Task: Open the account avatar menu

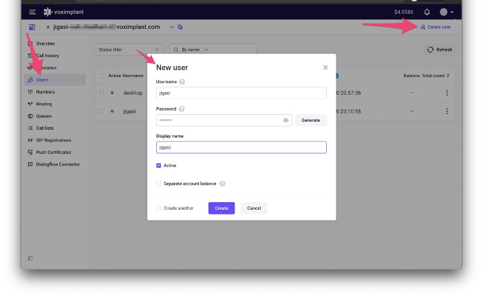Action: tap(447, 12)
